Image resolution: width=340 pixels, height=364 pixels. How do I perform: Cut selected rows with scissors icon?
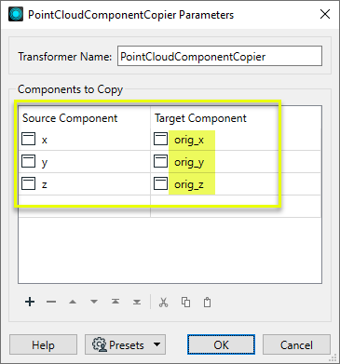coord(163,302)
